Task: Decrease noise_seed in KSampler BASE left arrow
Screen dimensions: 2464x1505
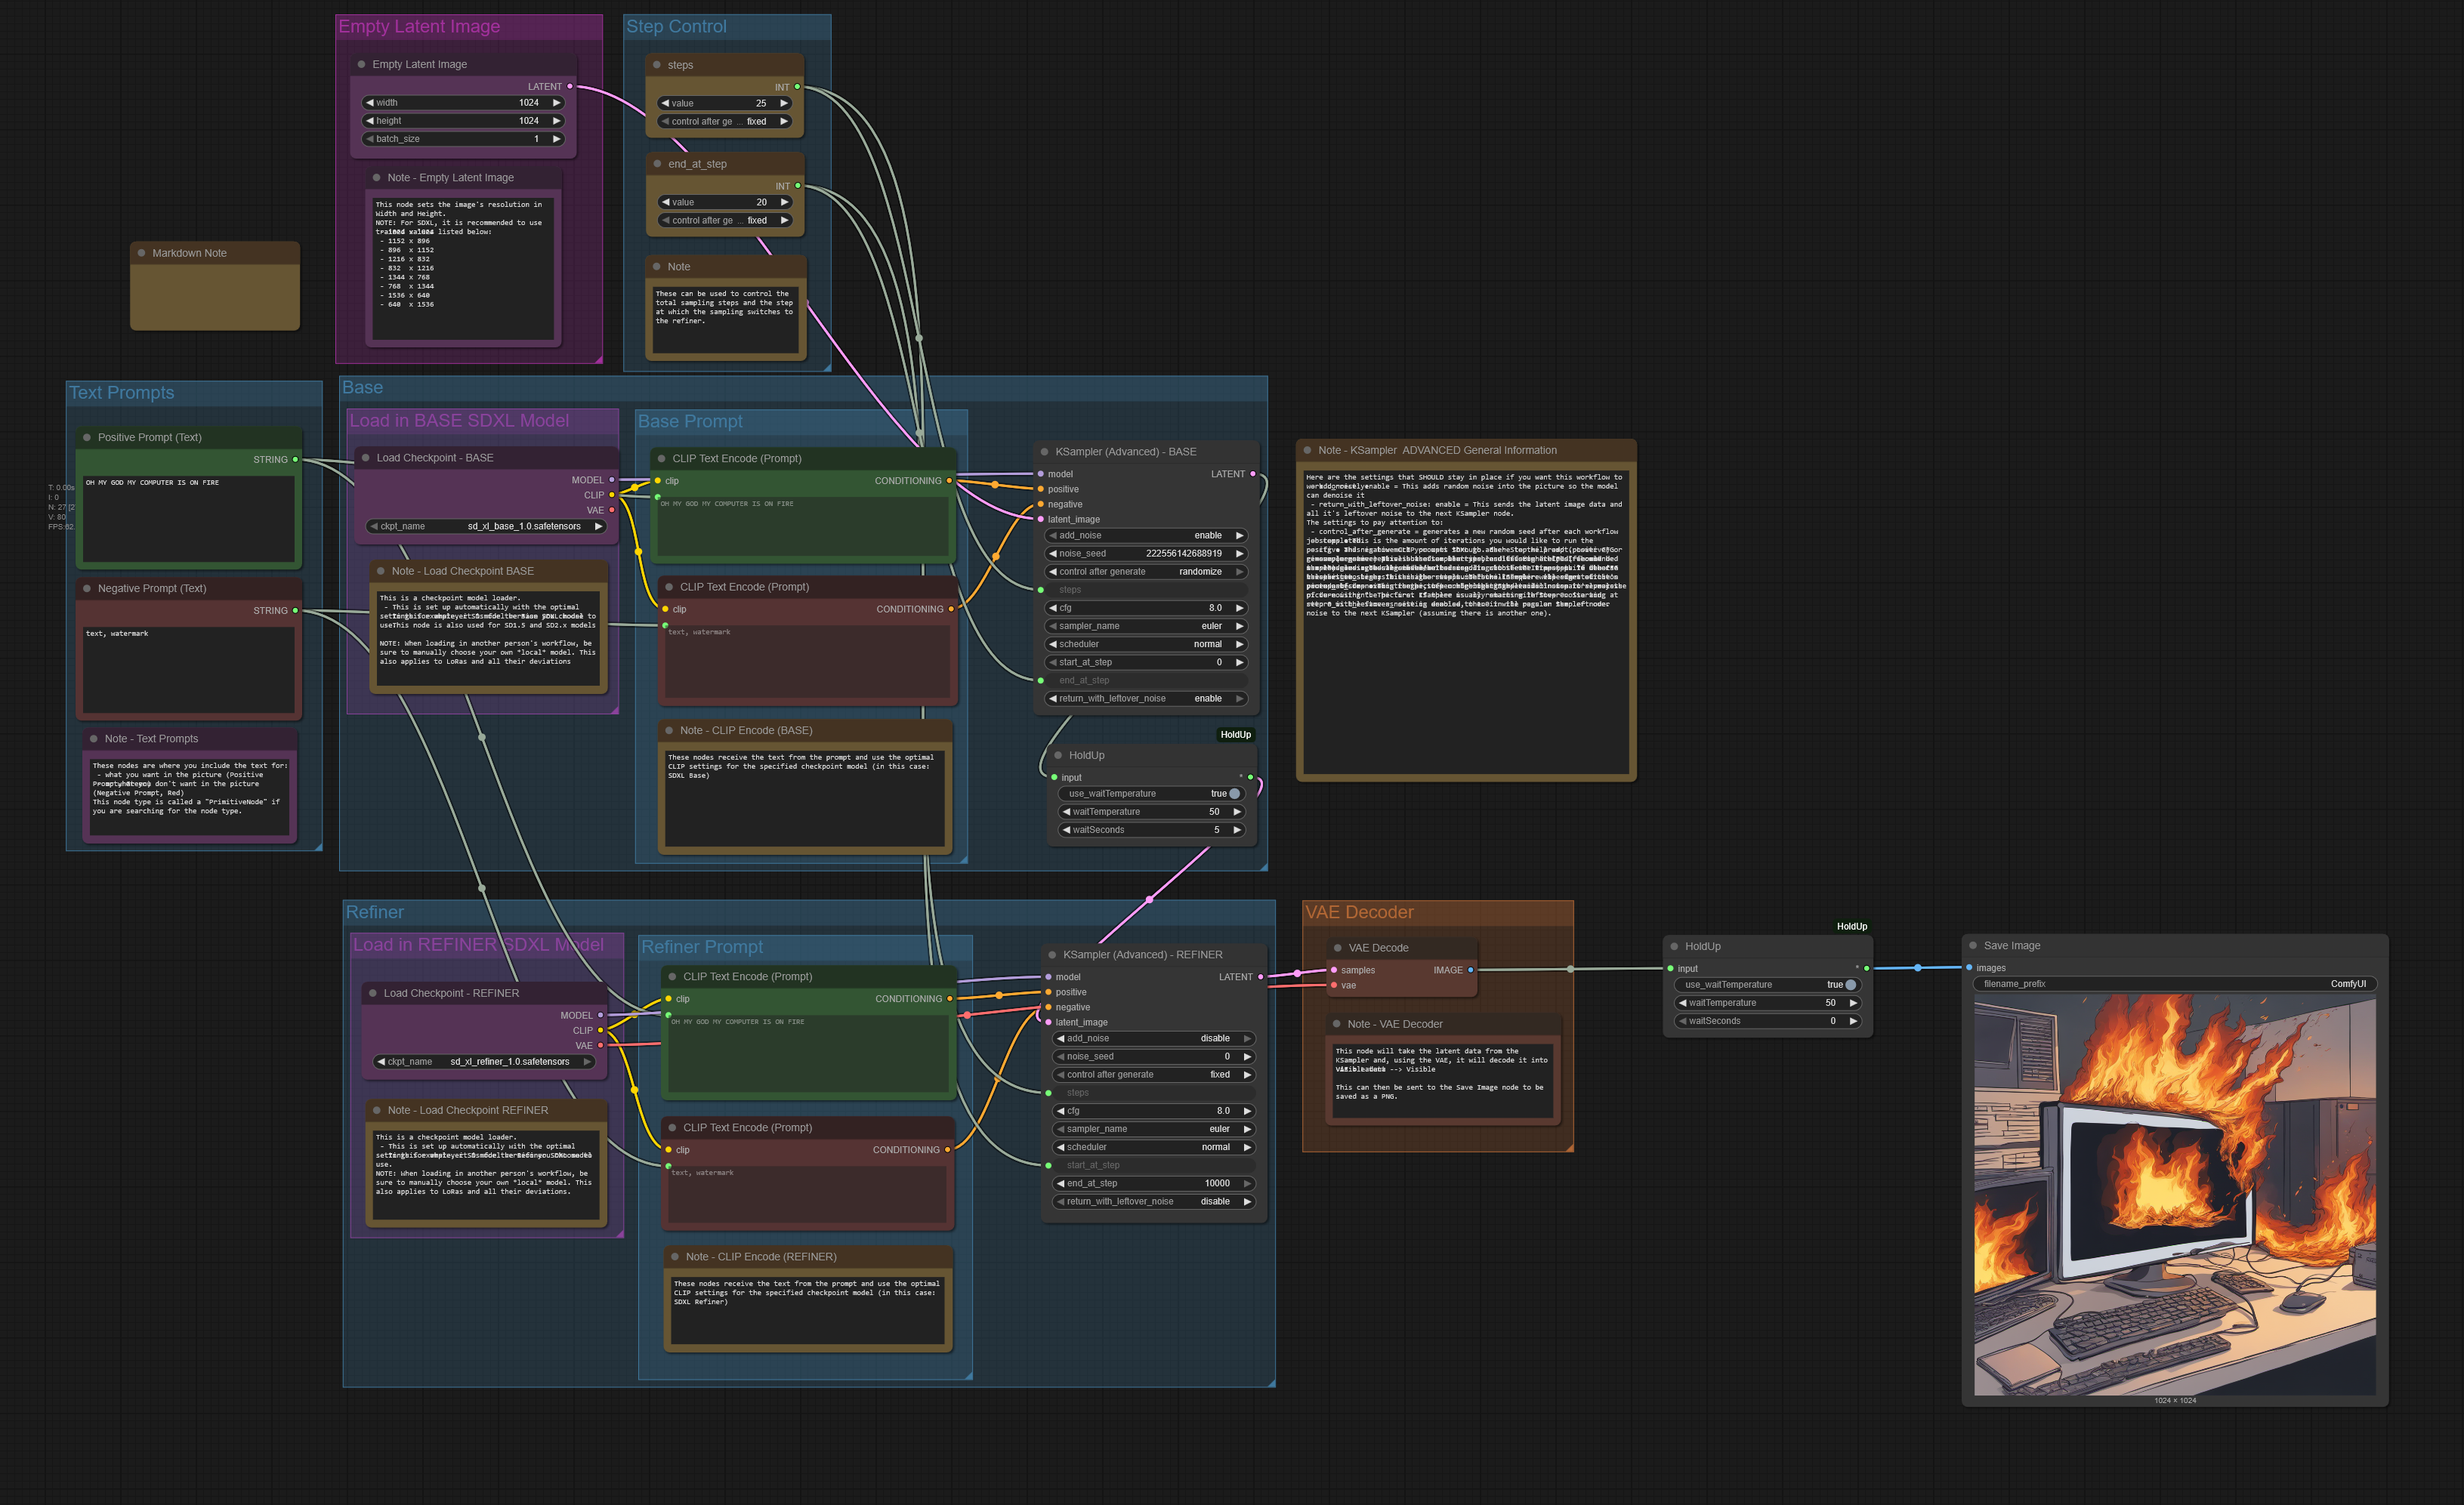Action: coord(1052,553)
